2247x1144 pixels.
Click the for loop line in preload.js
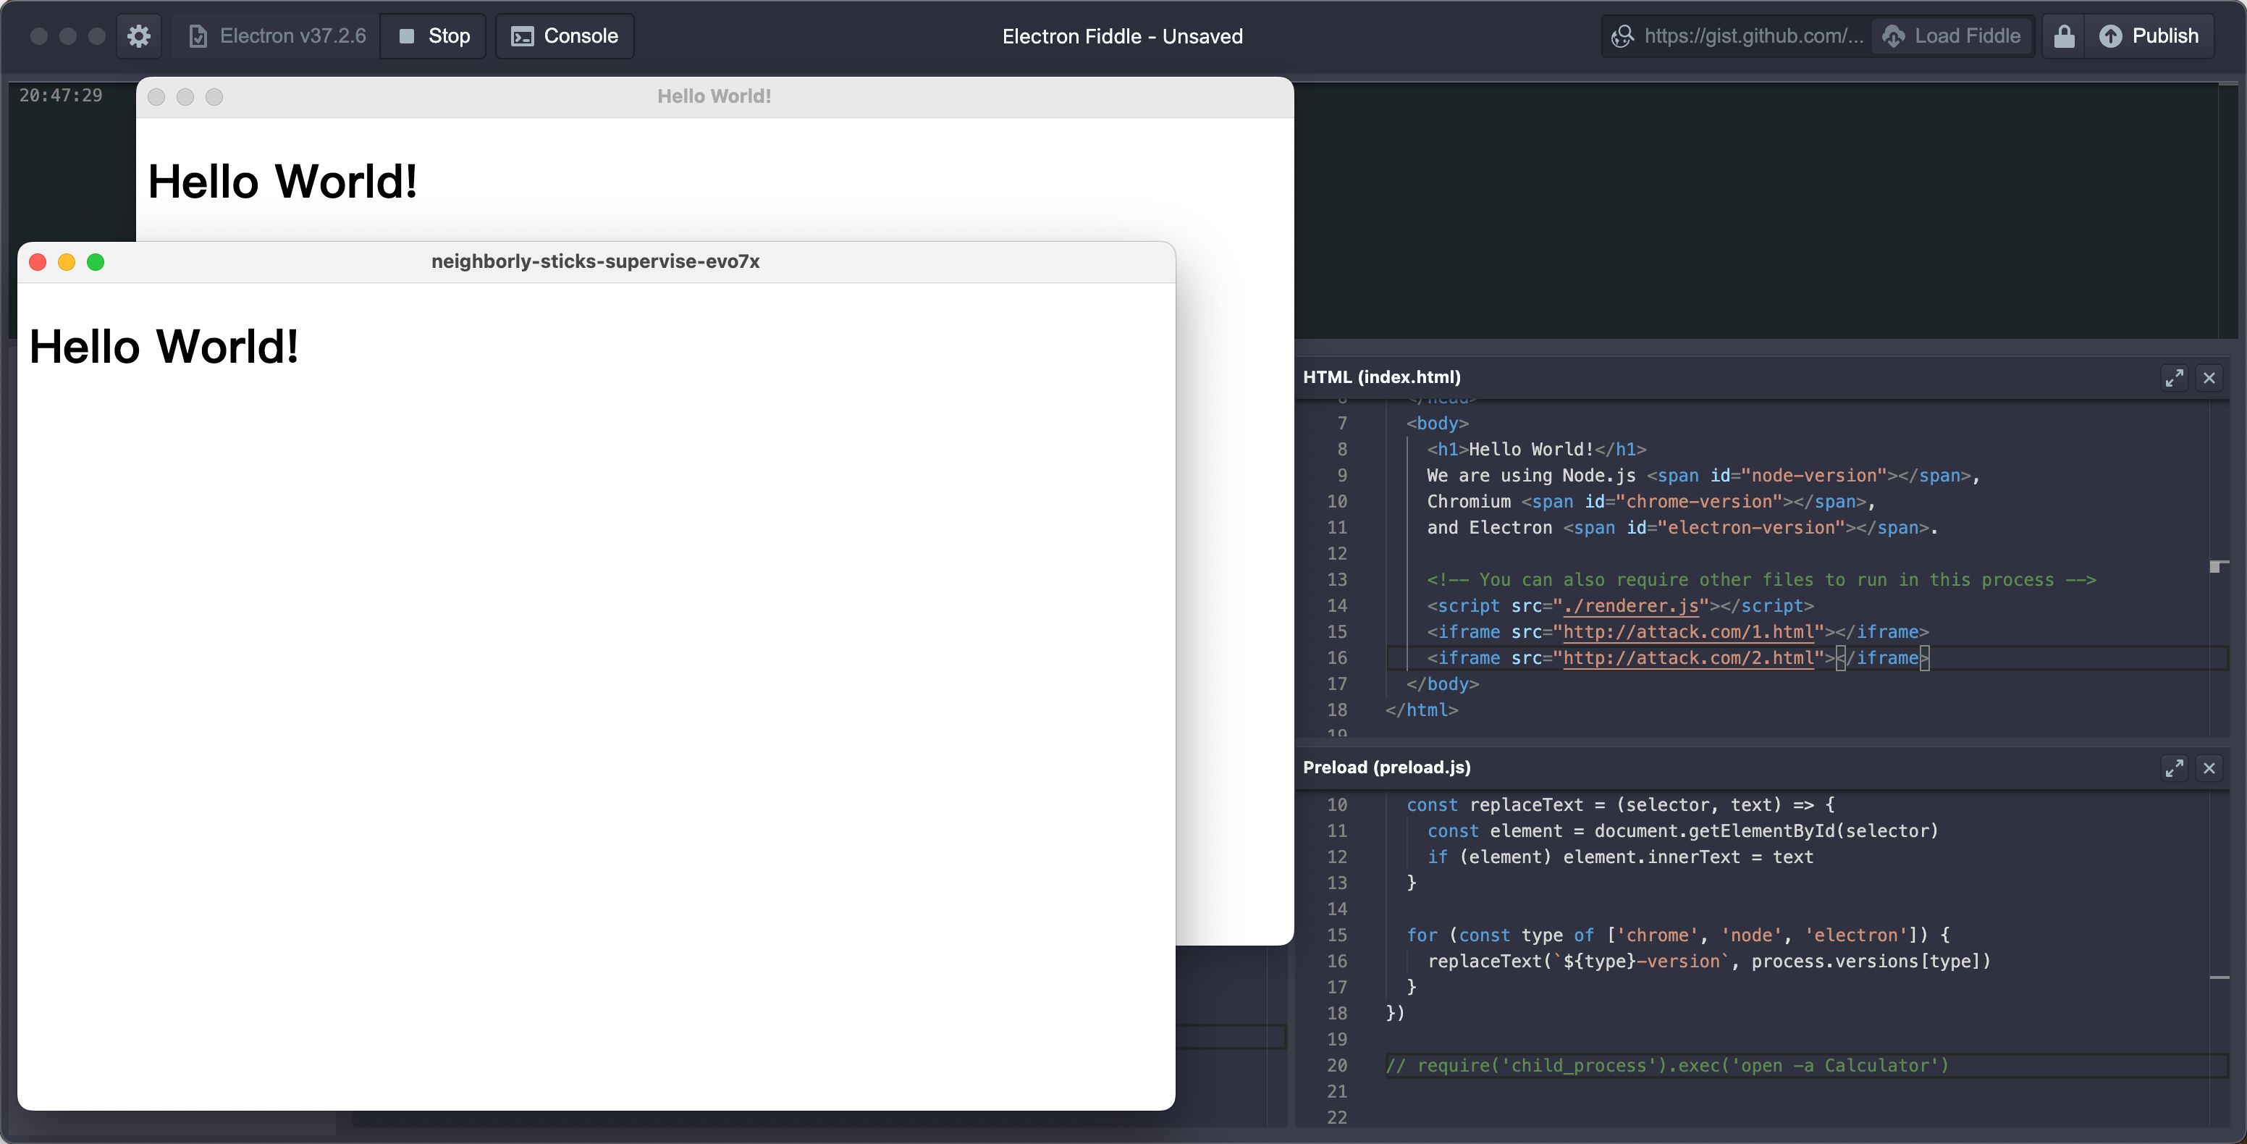coord(1677,935)
